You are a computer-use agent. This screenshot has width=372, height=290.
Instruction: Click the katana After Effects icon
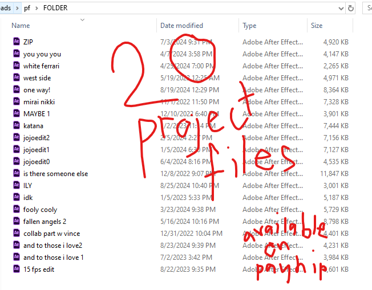click(x=17, y=125)
